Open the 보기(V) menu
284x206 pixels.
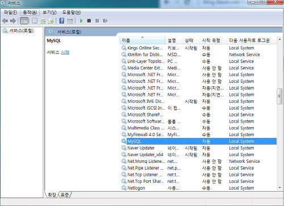click(x=49, y=12)
